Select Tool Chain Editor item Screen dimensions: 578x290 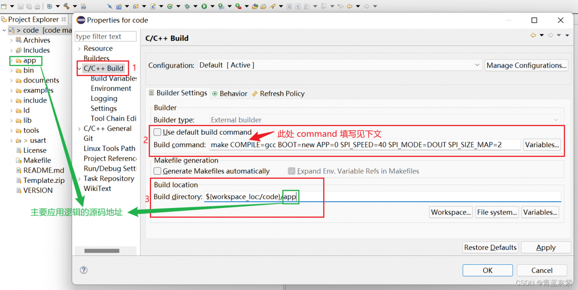coord(113,118)
